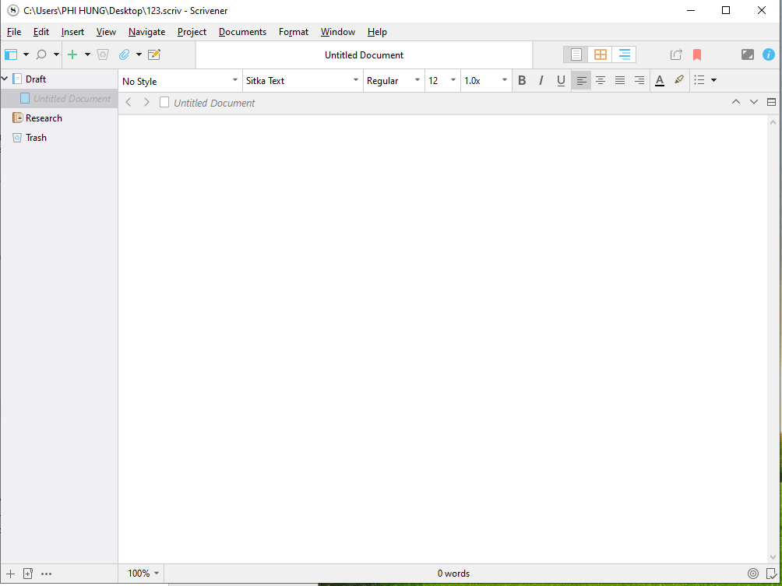Click the binder footer ellipsis icon
782x586 pixels.
coord(47,574)
